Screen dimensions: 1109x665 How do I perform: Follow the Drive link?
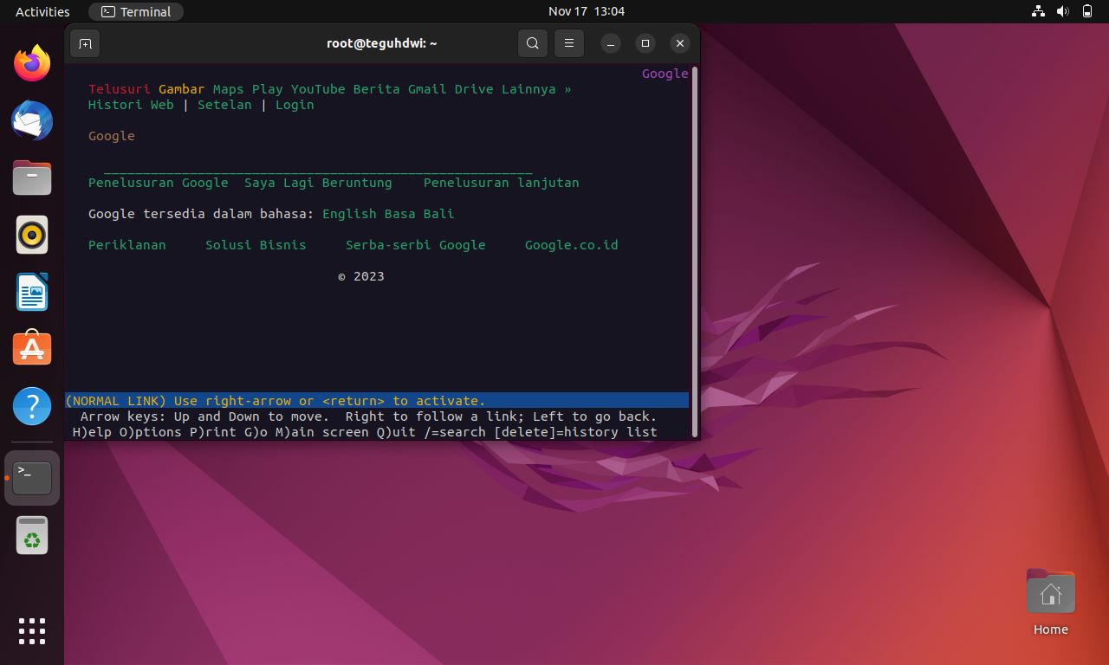click(x=474, y=89)
